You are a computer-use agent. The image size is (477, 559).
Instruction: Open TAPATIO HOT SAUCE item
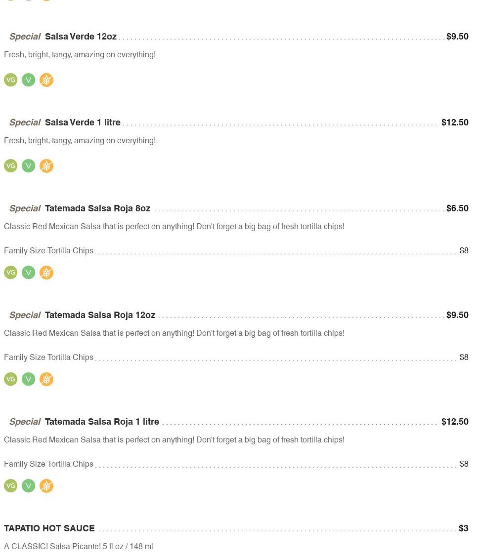point(49,528)
